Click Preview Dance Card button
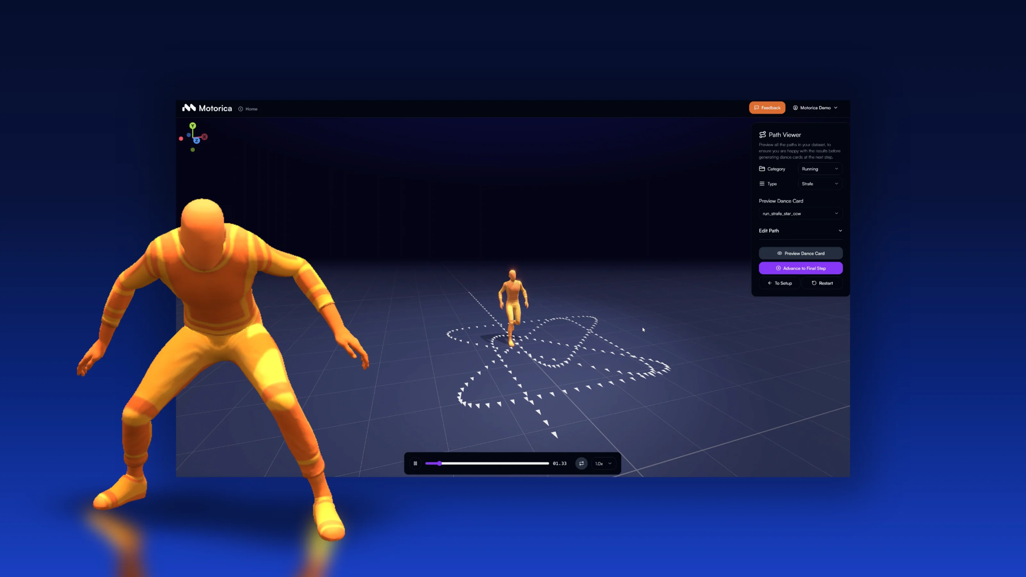Viewport: 1026px width, 577px height. (800, 253)
